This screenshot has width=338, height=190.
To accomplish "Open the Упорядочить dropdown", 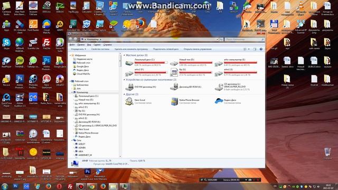I will pos(79,49).
